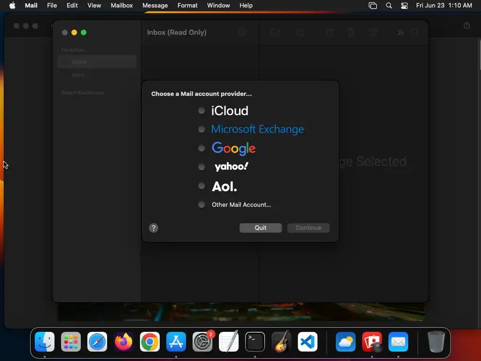Open the help question mark button

coord(154,228)
